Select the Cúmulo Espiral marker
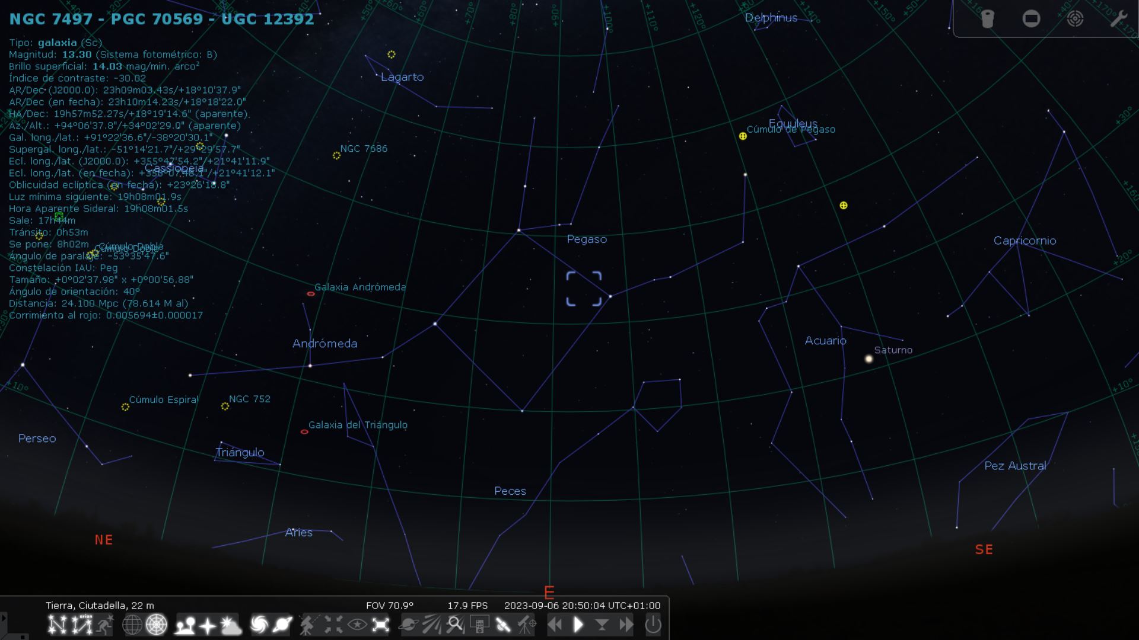 125,407
